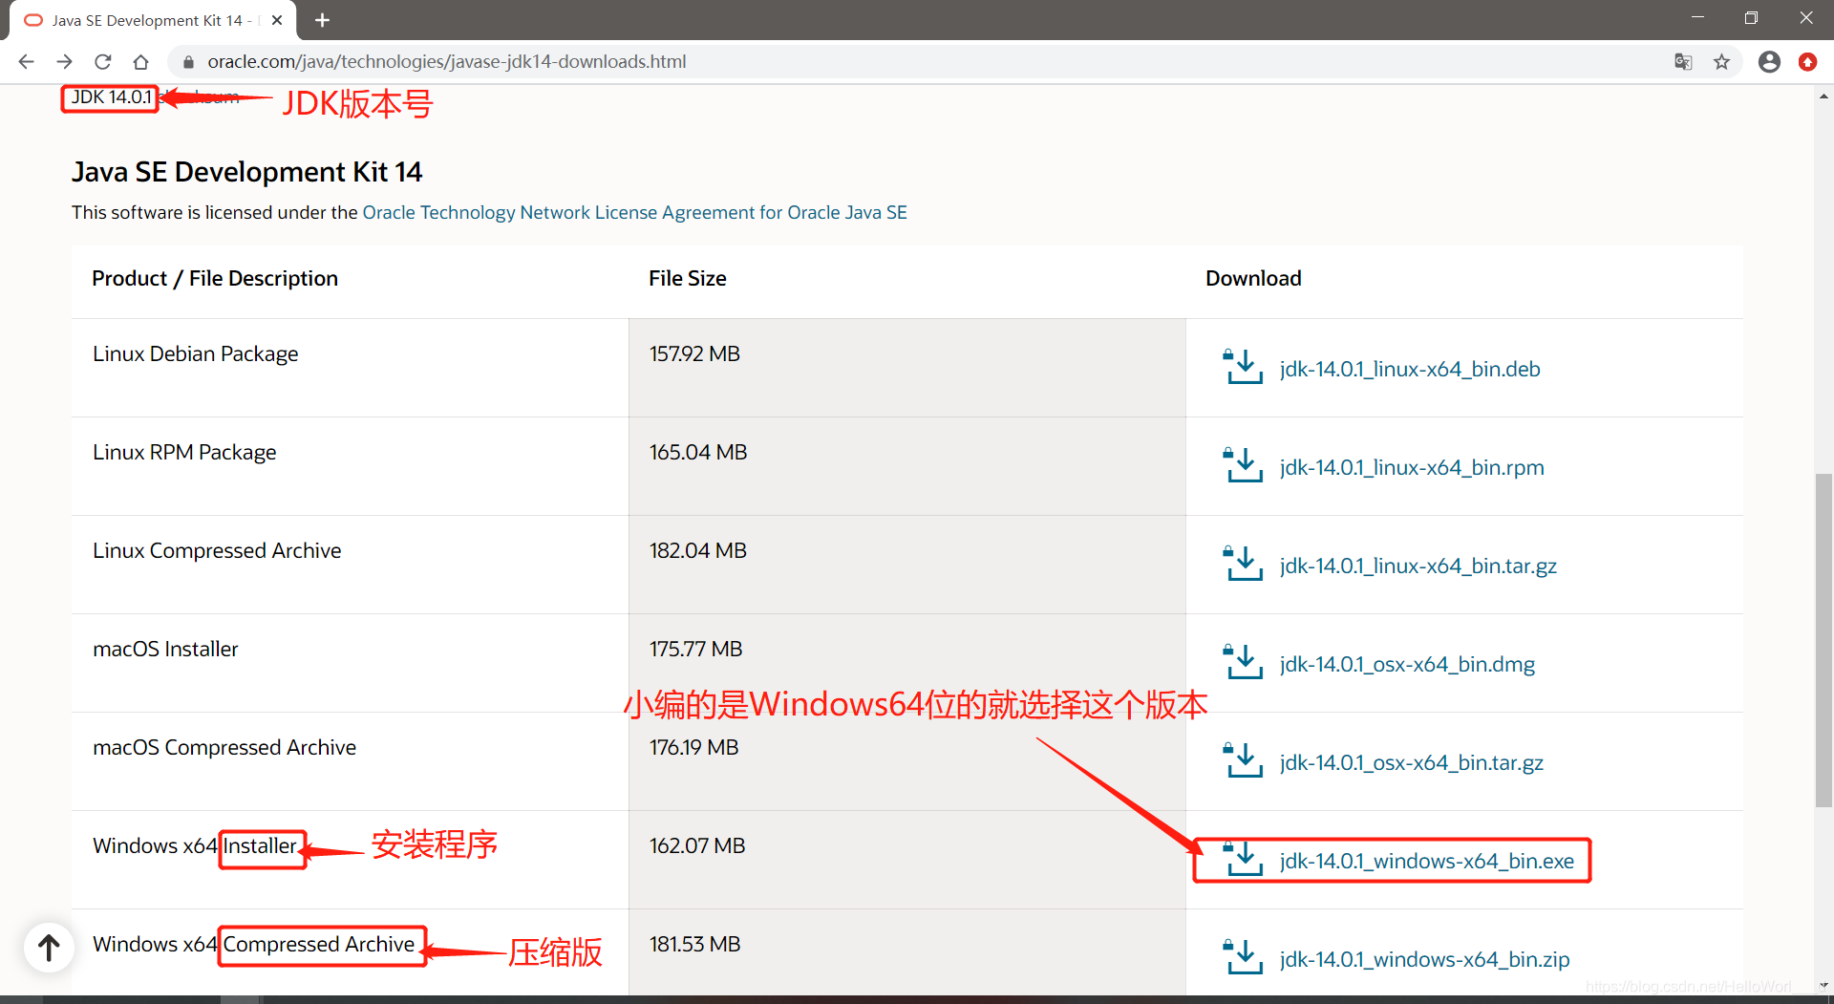The height and width of the screenshot is (1004, 1834).
Task: Select the Linux Compressed Archive text
Action: tap(217, 550)
